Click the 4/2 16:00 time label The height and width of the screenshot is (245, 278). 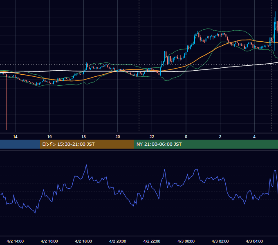click(49, 241)
